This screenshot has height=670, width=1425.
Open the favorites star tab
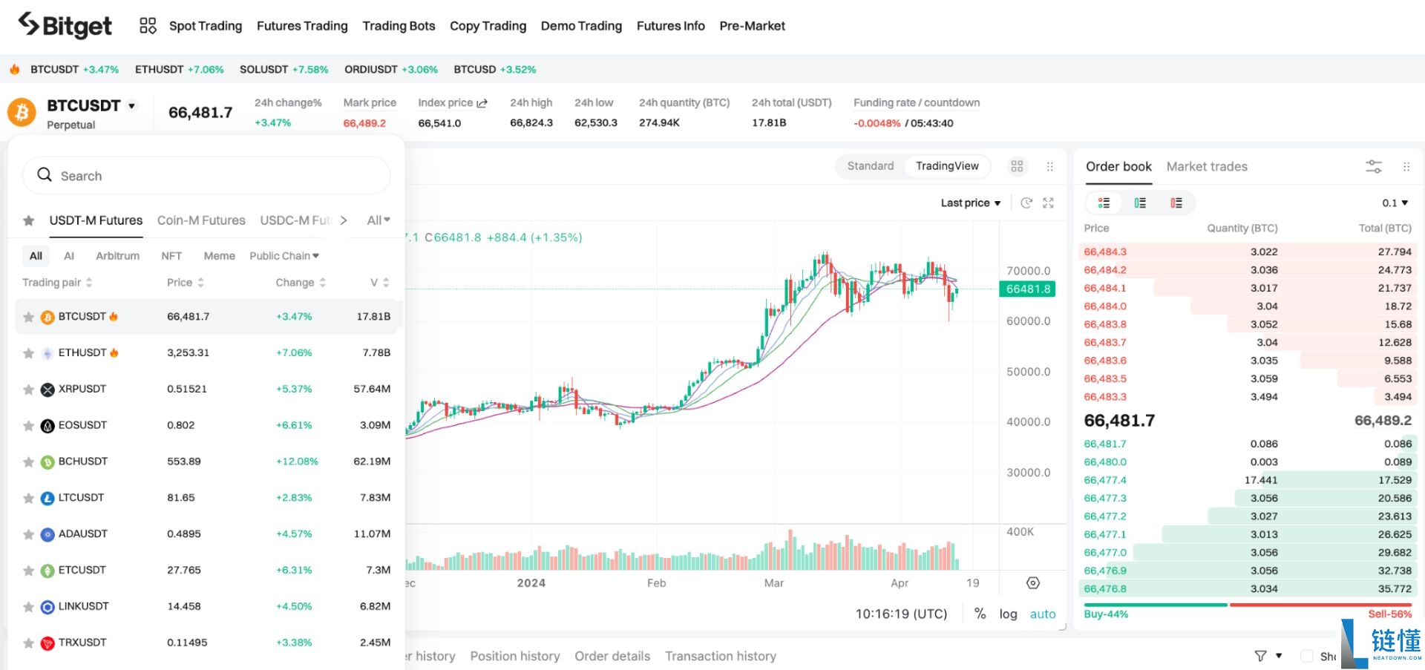[28, 220]
